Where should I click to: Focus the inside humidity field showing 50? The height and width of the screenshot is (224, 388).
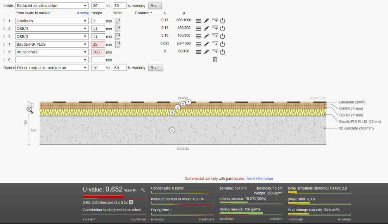120,6
